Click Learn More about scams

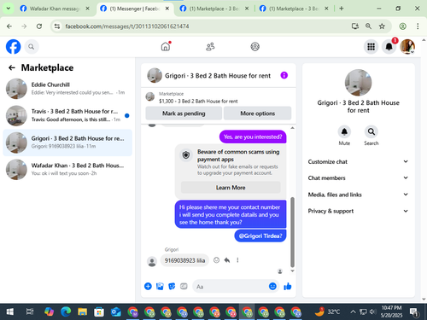(231, 188)
